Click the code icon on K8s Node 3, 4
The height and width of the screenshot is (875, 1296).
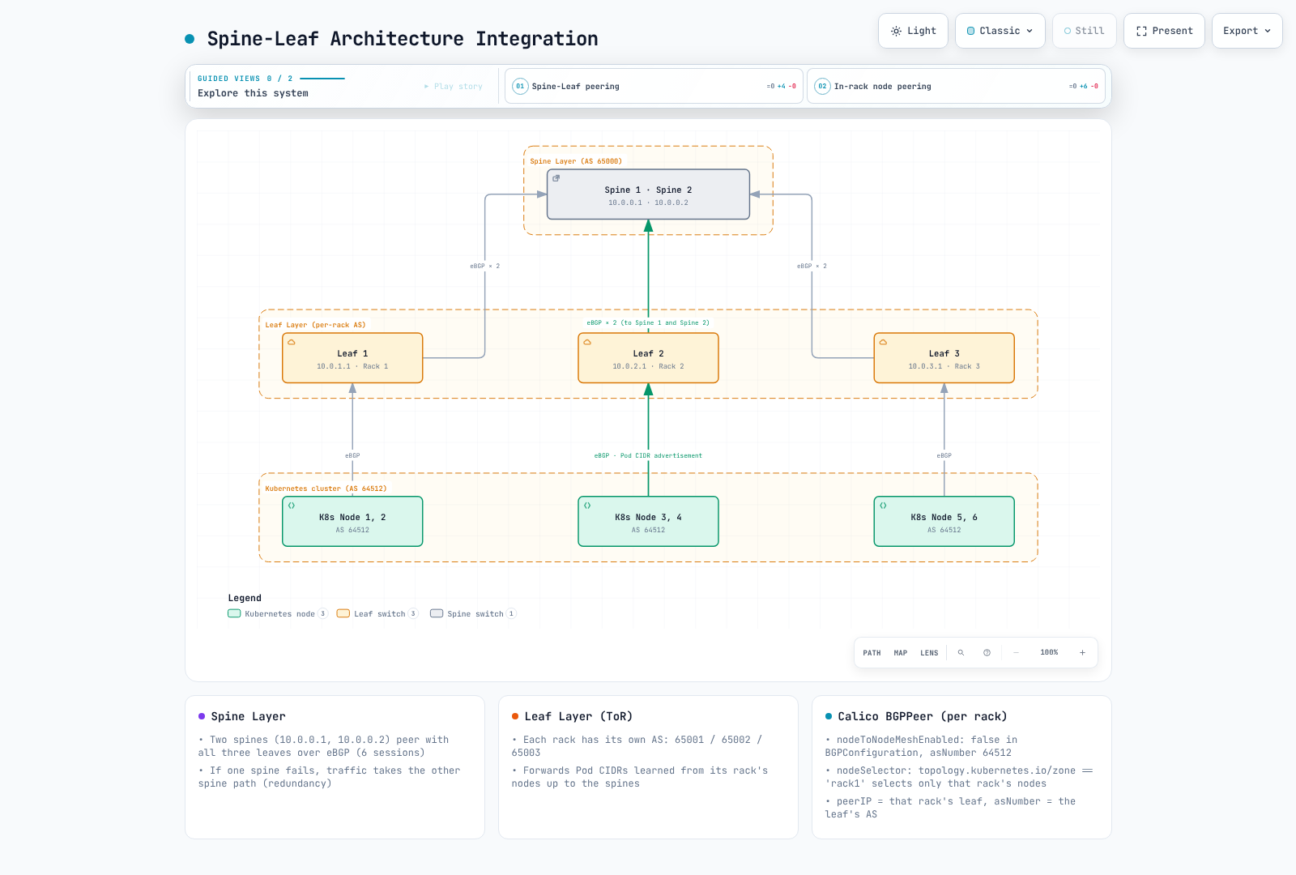point(587,506)
